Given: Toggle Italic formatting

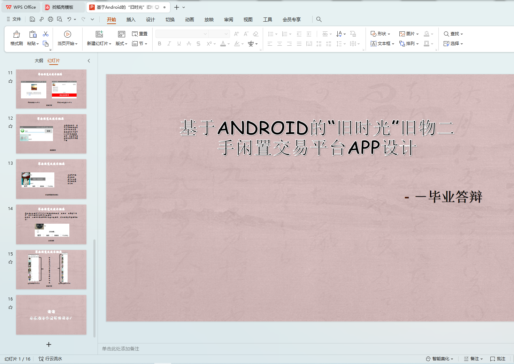Looking at the screenshot, I should (x=169, y=44).
